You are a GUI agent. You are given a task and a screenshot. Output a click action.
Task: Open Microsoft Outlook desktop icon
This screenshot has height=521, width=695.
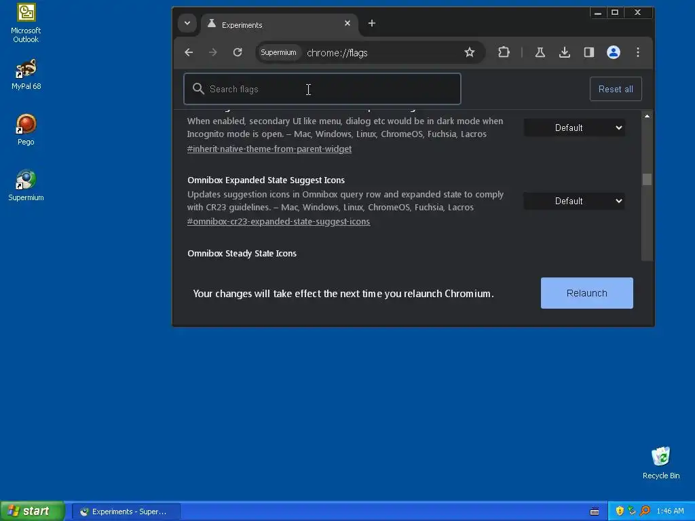(x=26, y=23)
